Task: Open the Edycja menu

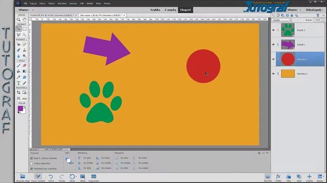Action: click(x=33, y=4)
